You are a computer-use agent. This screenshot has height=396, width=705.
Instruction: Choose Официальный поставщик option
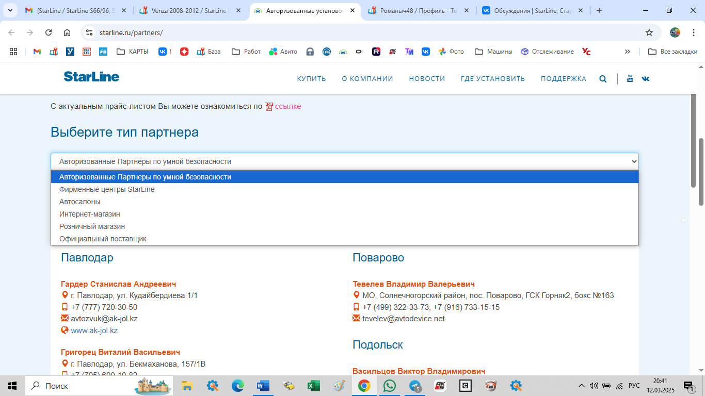pyautogui.click(x=344, y=239)
